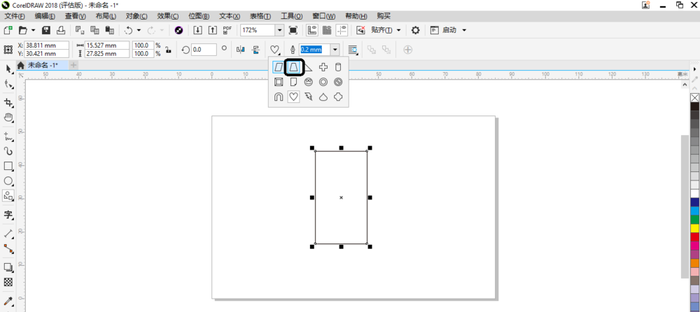The image size is (700, 312).
Task: Pick the right triangle shape
Action: (309, 67)
